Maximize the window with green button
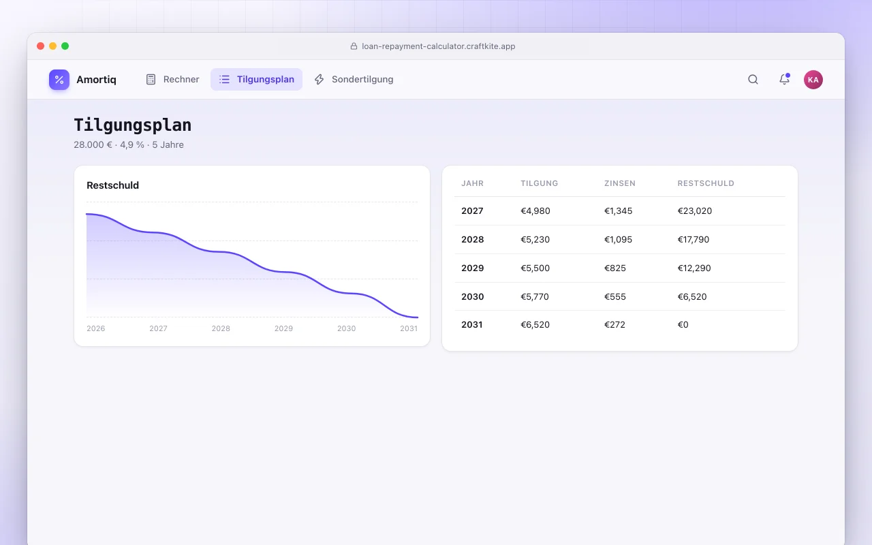Image resolution: width=872 pixels, height=545 pixels. [65, 46]
